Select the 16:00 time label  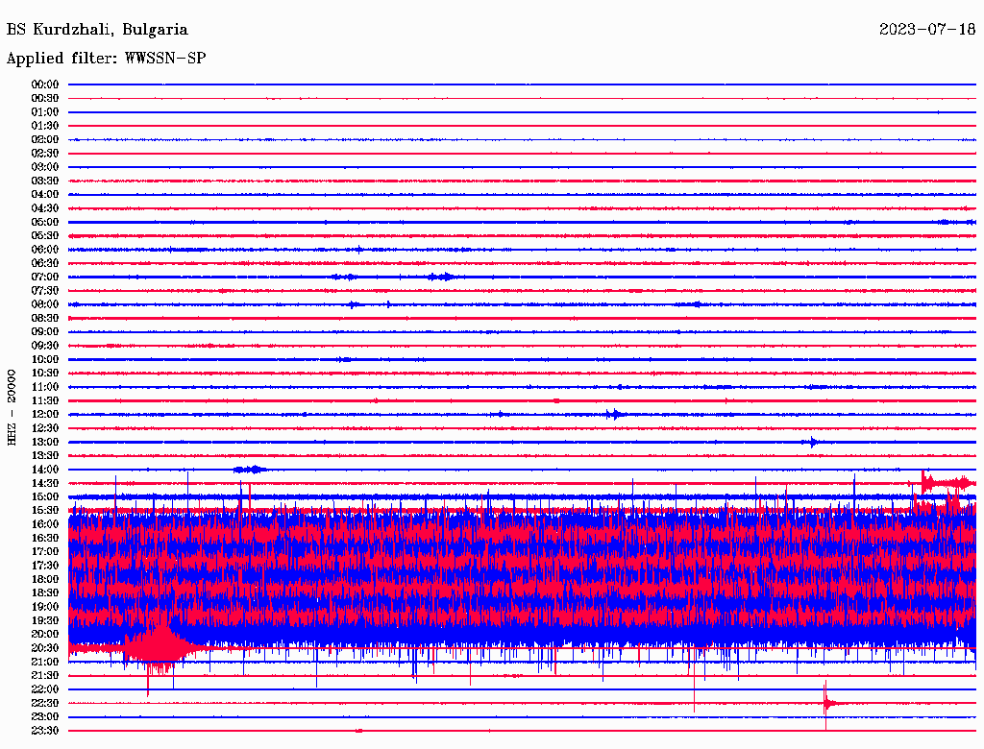45,524
